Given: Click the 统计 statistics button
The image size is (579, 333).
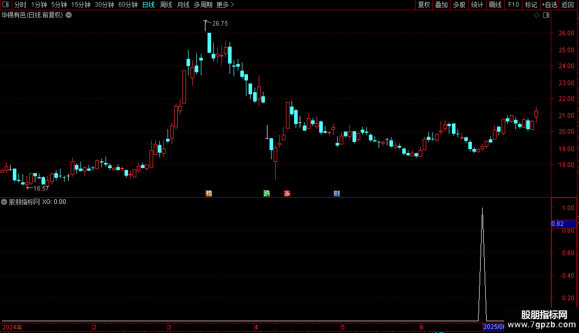Looking at the screenshot, I should [477, 5].
